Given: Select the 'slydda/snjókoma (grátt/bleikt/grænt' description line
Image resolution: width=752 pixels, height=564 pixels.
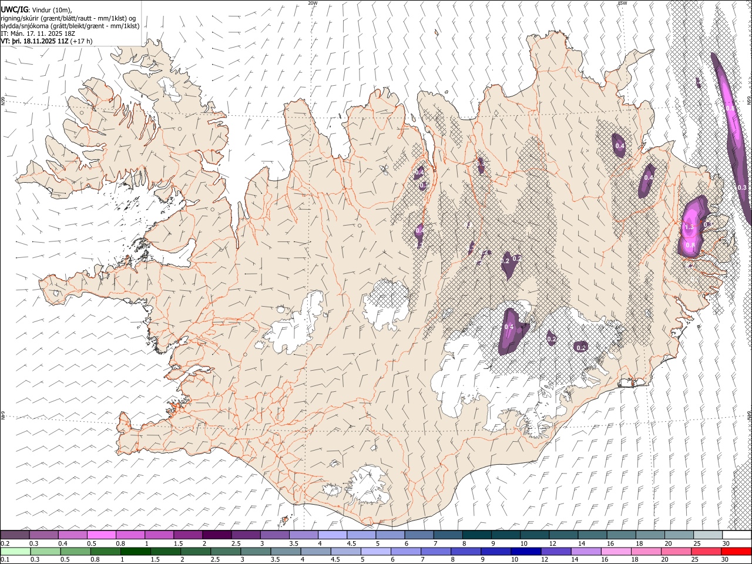Looking at the screenshot, I should [x=69, y=26].
